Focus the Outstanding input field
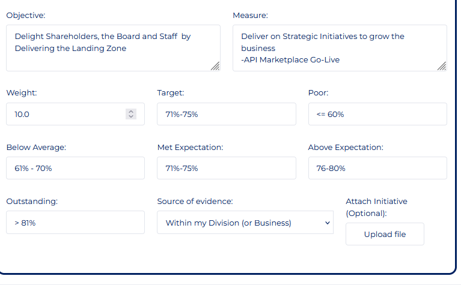Image resolution: width=461 pixels, height=285 pixels. (75, 222)
